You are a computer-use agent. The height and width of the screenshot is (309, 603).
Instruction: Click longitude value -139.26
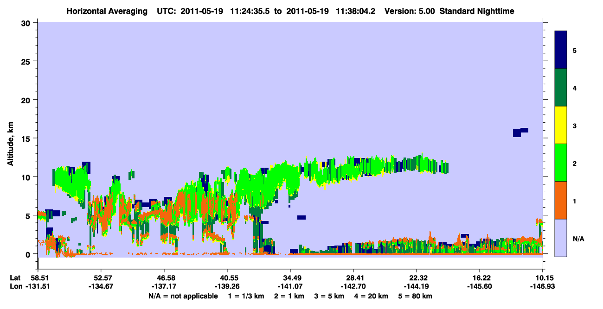(227, 286)
